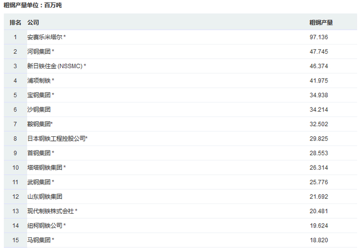Select company name 安赛乐米塔尔
This screenshot has height=248, width=359.
pos(45,37)
